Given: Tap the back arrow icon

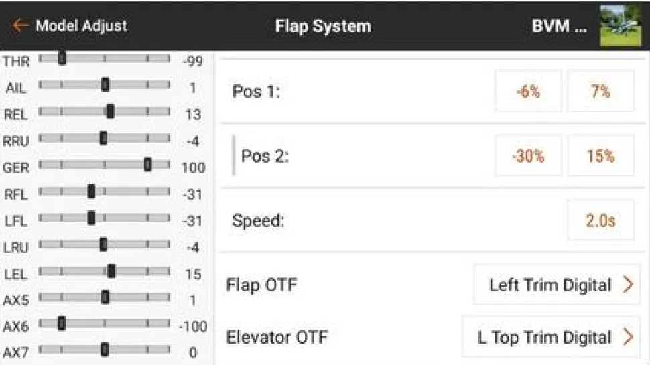Looking at the screenshot, I should tap(20, 26).
